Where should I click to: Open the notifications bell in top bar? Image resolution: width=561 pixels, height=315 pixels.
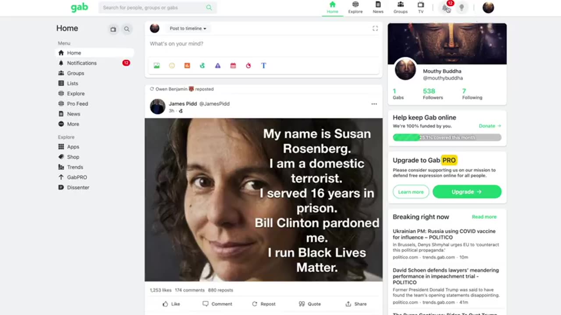pos(446,7)
